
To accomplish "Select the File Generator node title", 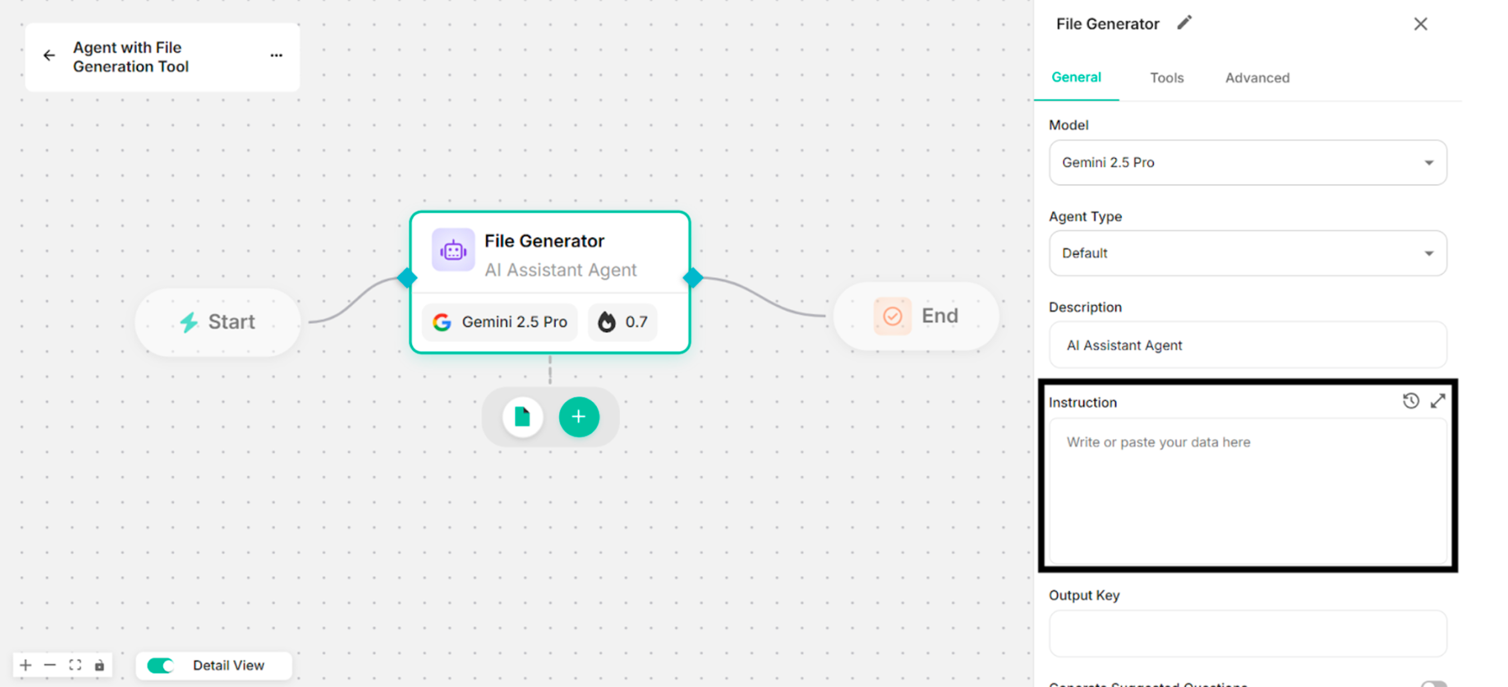I will point(545,241).
